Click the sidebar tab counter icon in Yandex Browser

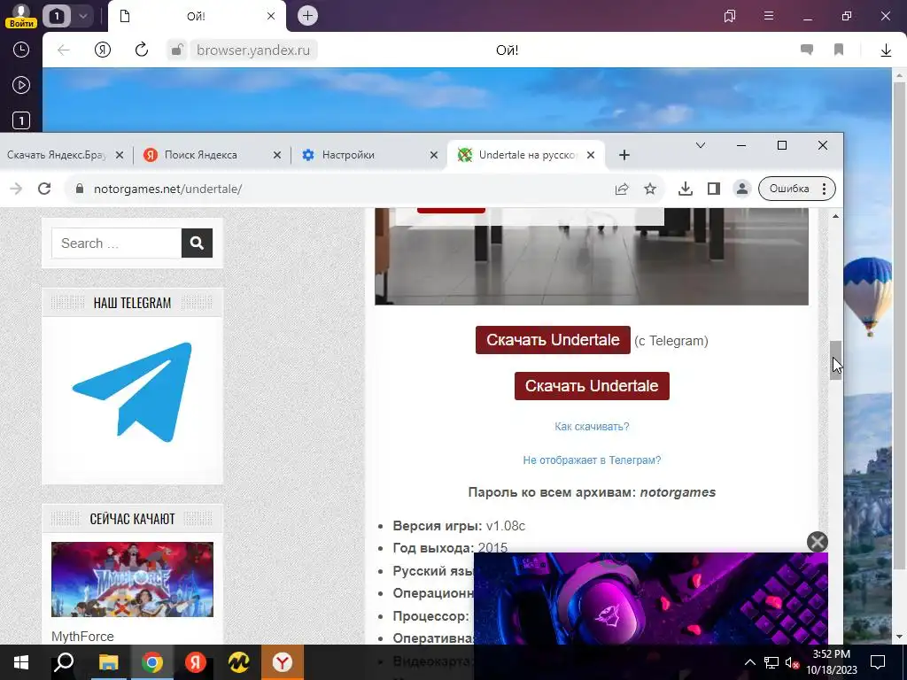21,120
